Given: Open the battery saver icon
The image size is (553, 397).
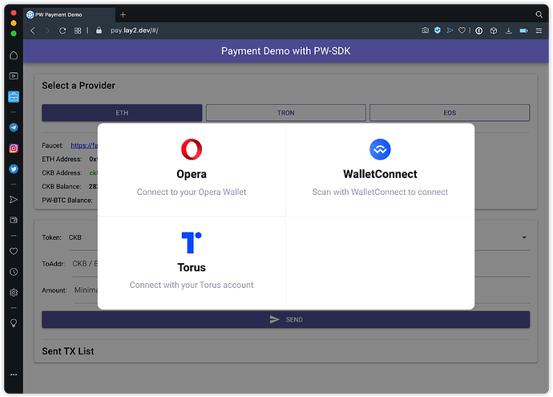Looking at the screenshot, I should [523, 30].
